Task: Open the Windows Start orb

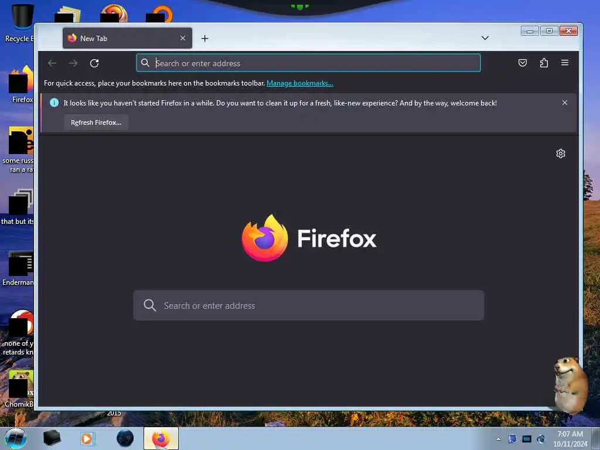Action: [16, 438]
